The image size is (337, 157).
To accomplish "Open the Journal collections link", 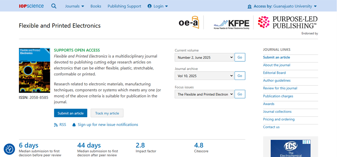I will pos(277,111).
